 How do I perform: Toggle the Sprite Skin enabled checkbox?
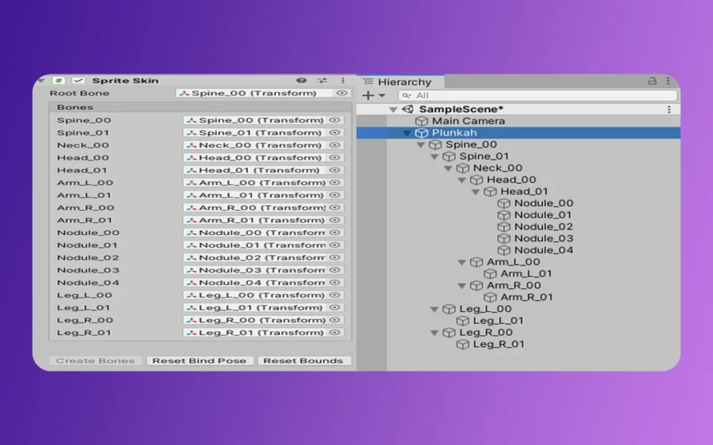click(78, 81)
